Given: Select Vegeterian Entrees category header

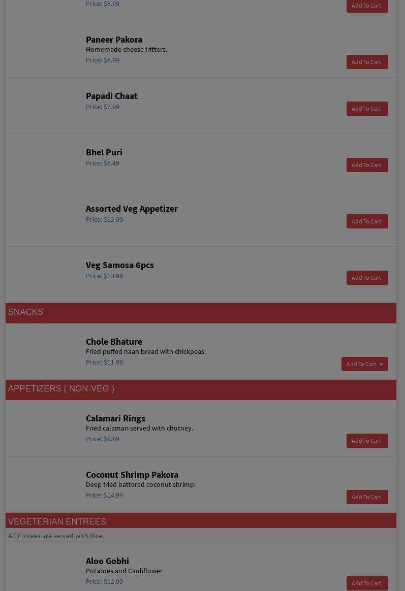Looking at the screenshot, I should [x=57, y=521].
